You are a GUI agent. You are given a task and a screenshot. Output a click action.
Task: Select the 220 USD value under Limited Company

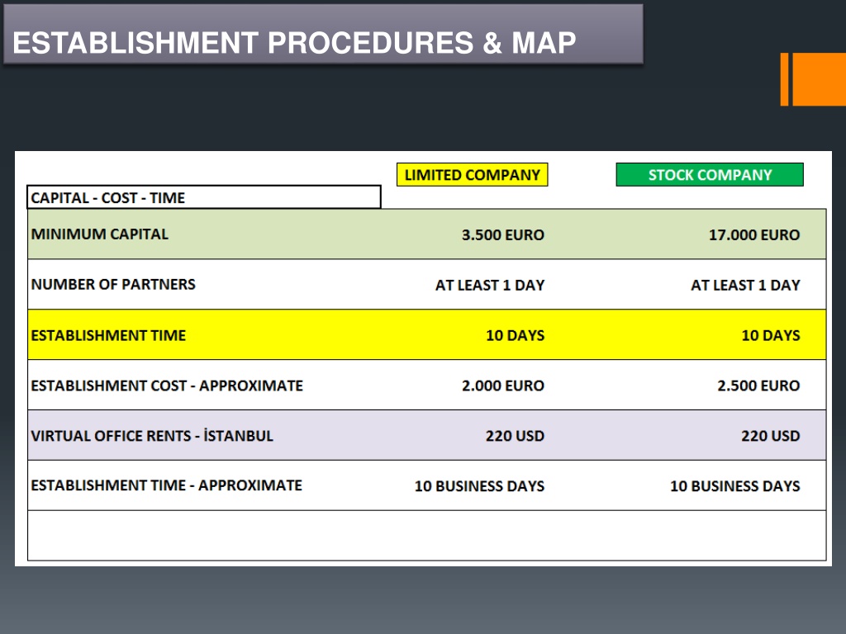point(515,436)
